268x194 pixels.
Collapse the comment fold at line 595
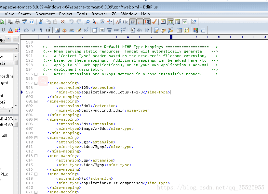36,74
